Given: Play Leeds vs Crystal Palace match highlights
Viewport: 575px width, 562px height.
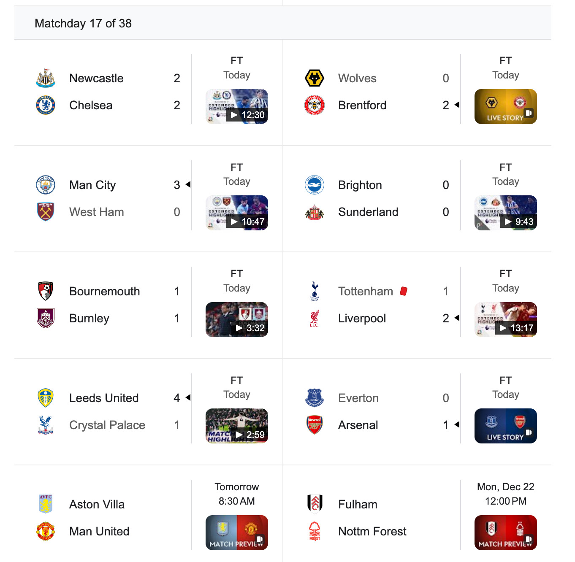Looking at the screenshot, I should [237, 426].
